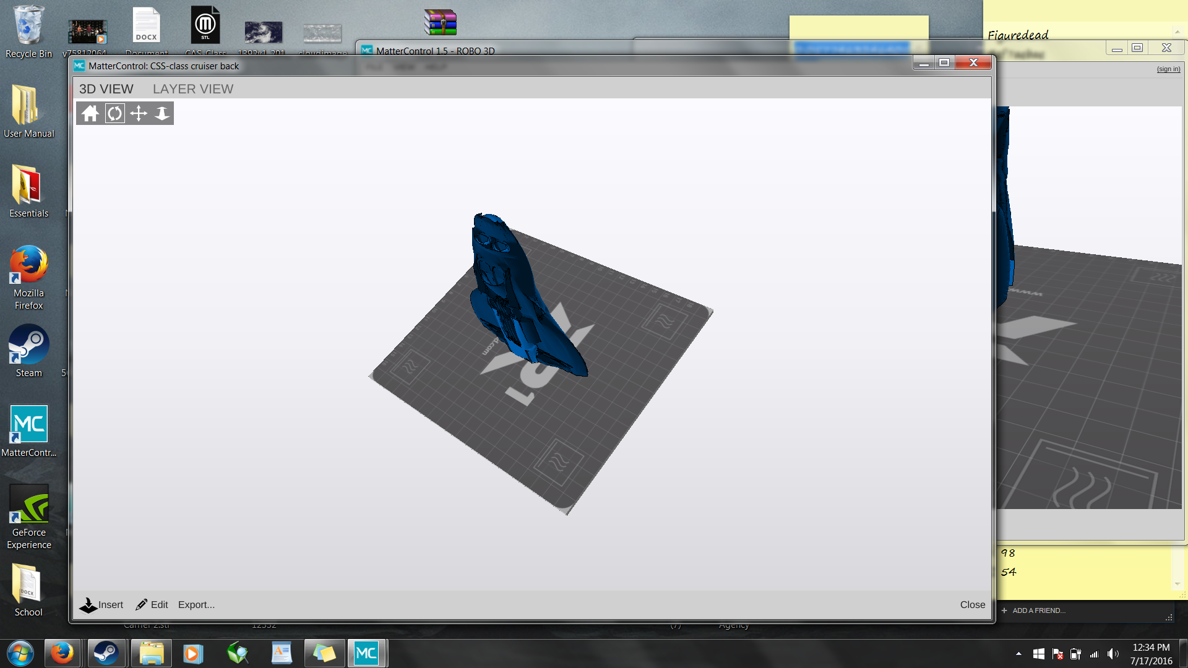Click the 'MatterControl 1.5 - ROBO 3D' title

click(436, 51)
